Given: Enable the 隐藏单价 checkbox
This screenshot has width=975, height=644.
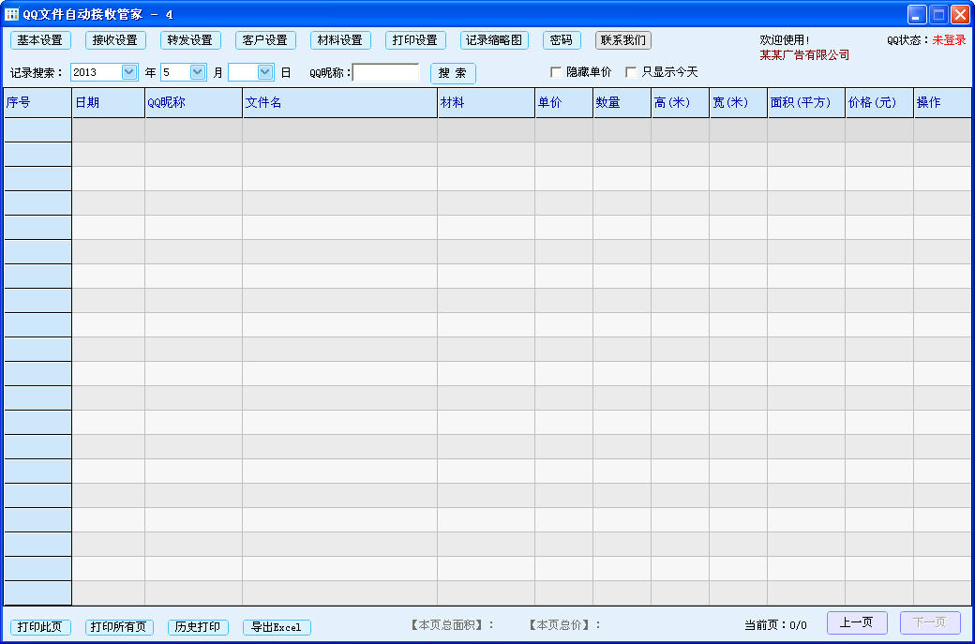Looking at the screenshot, I should pyautogui.click(x=556, y=72).
